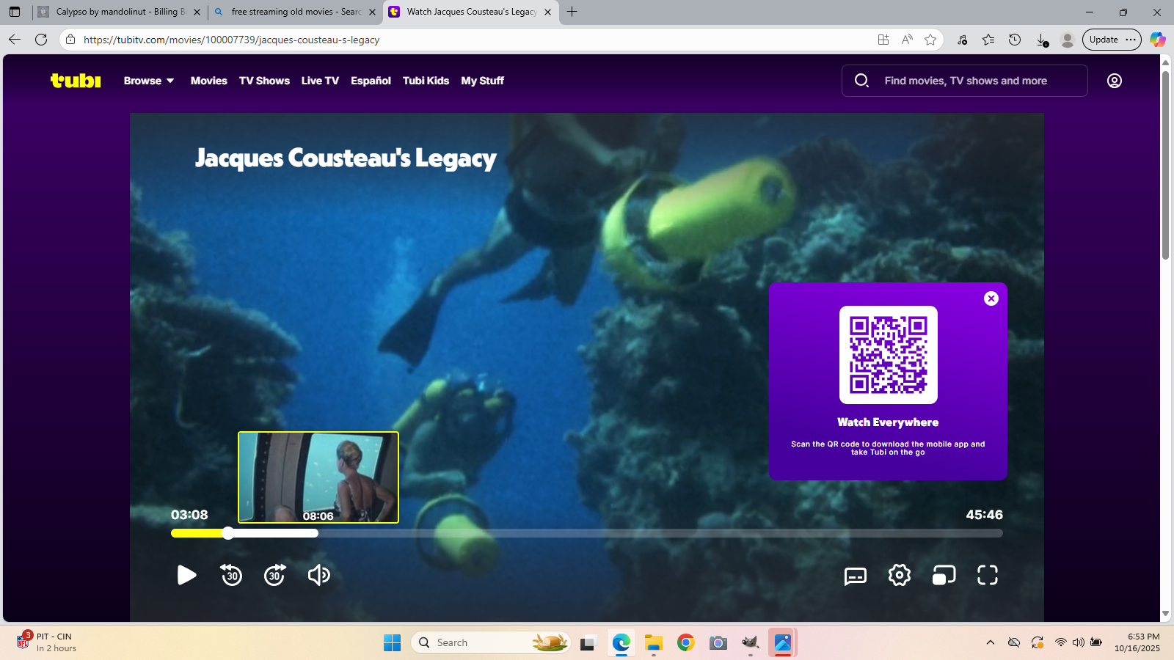This screenshot has height=660, width=1174.
Task: Enter fullscreen mode
Action: 988,575
